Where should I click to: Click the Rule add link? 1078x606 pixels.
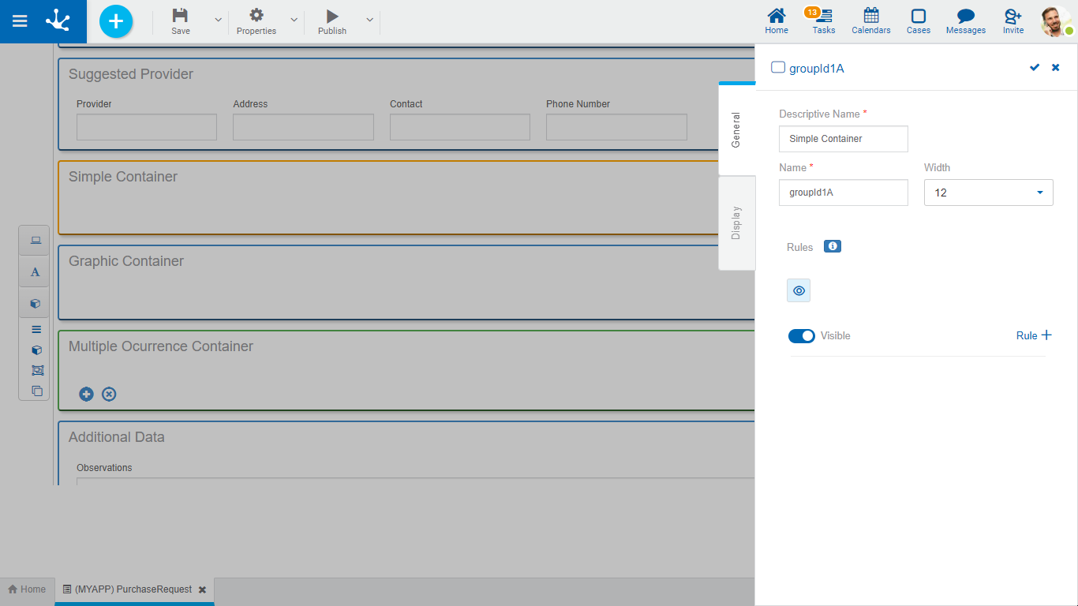(1034, 335)
